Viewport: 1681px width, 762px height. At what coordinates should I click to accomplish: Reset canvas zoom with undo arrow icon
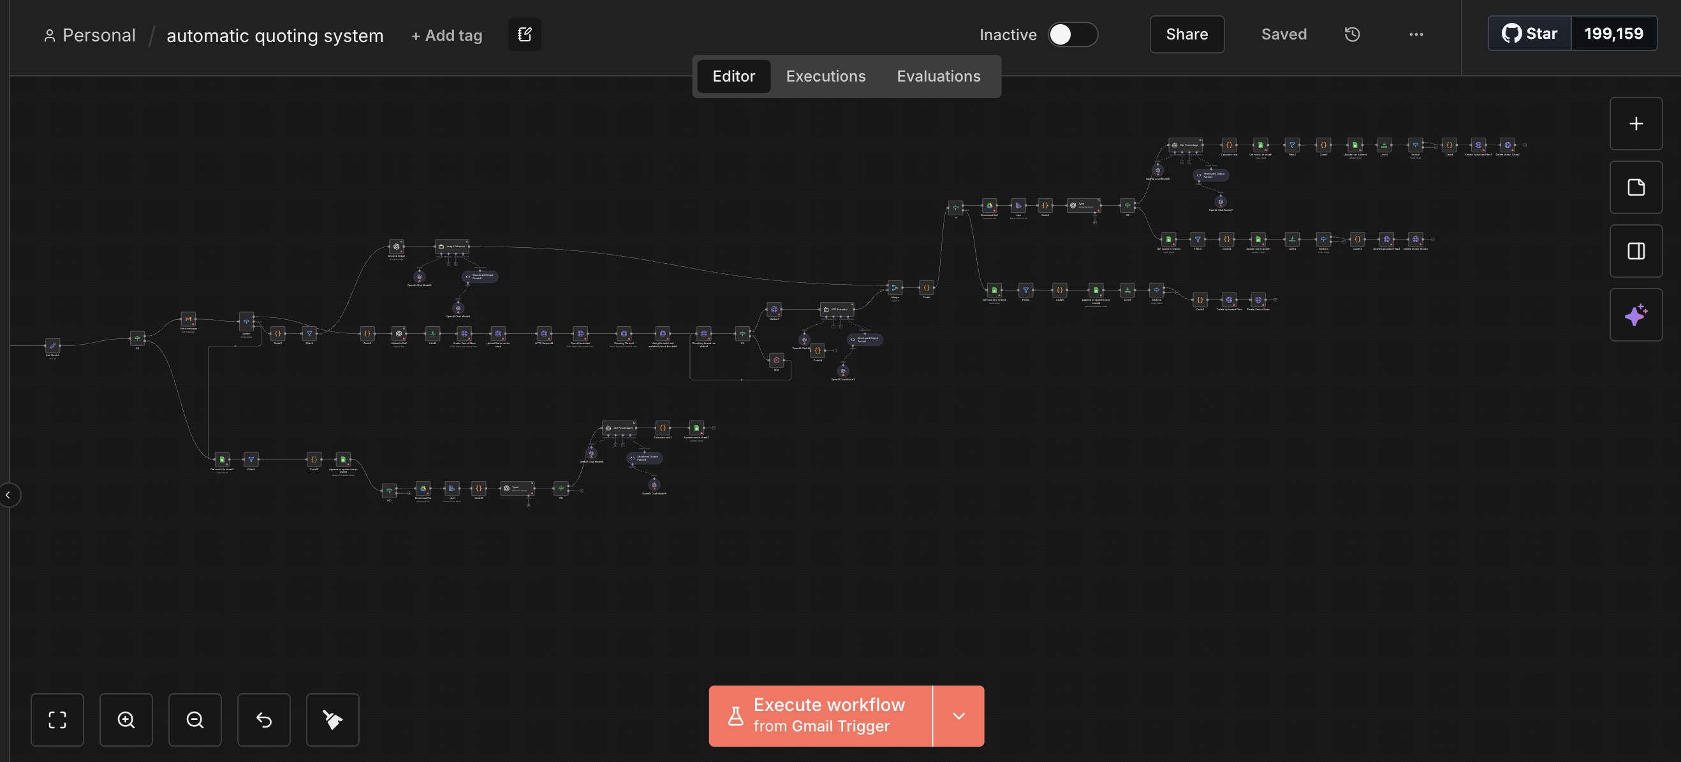pos(263,719)
